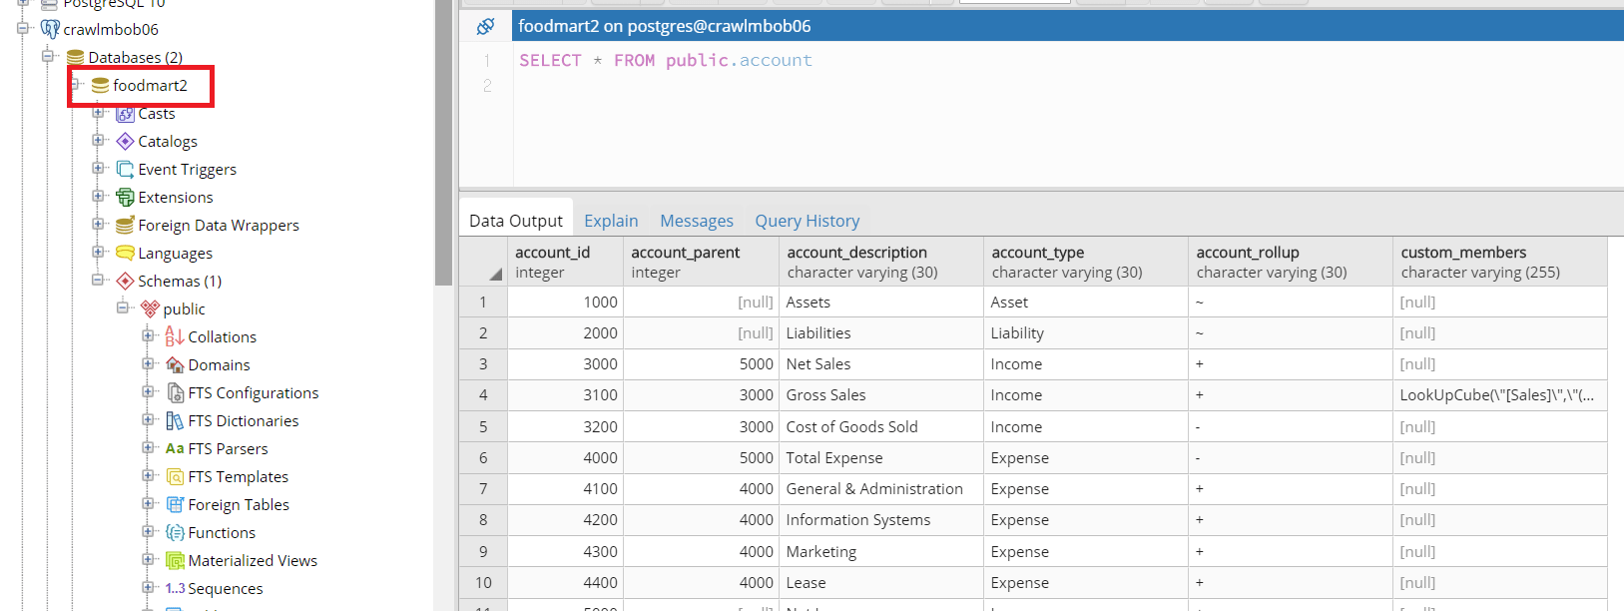1624x611 pixels.
Task: Click the account_parent column header
Action: pyautogui.click(x=701, y=262)
